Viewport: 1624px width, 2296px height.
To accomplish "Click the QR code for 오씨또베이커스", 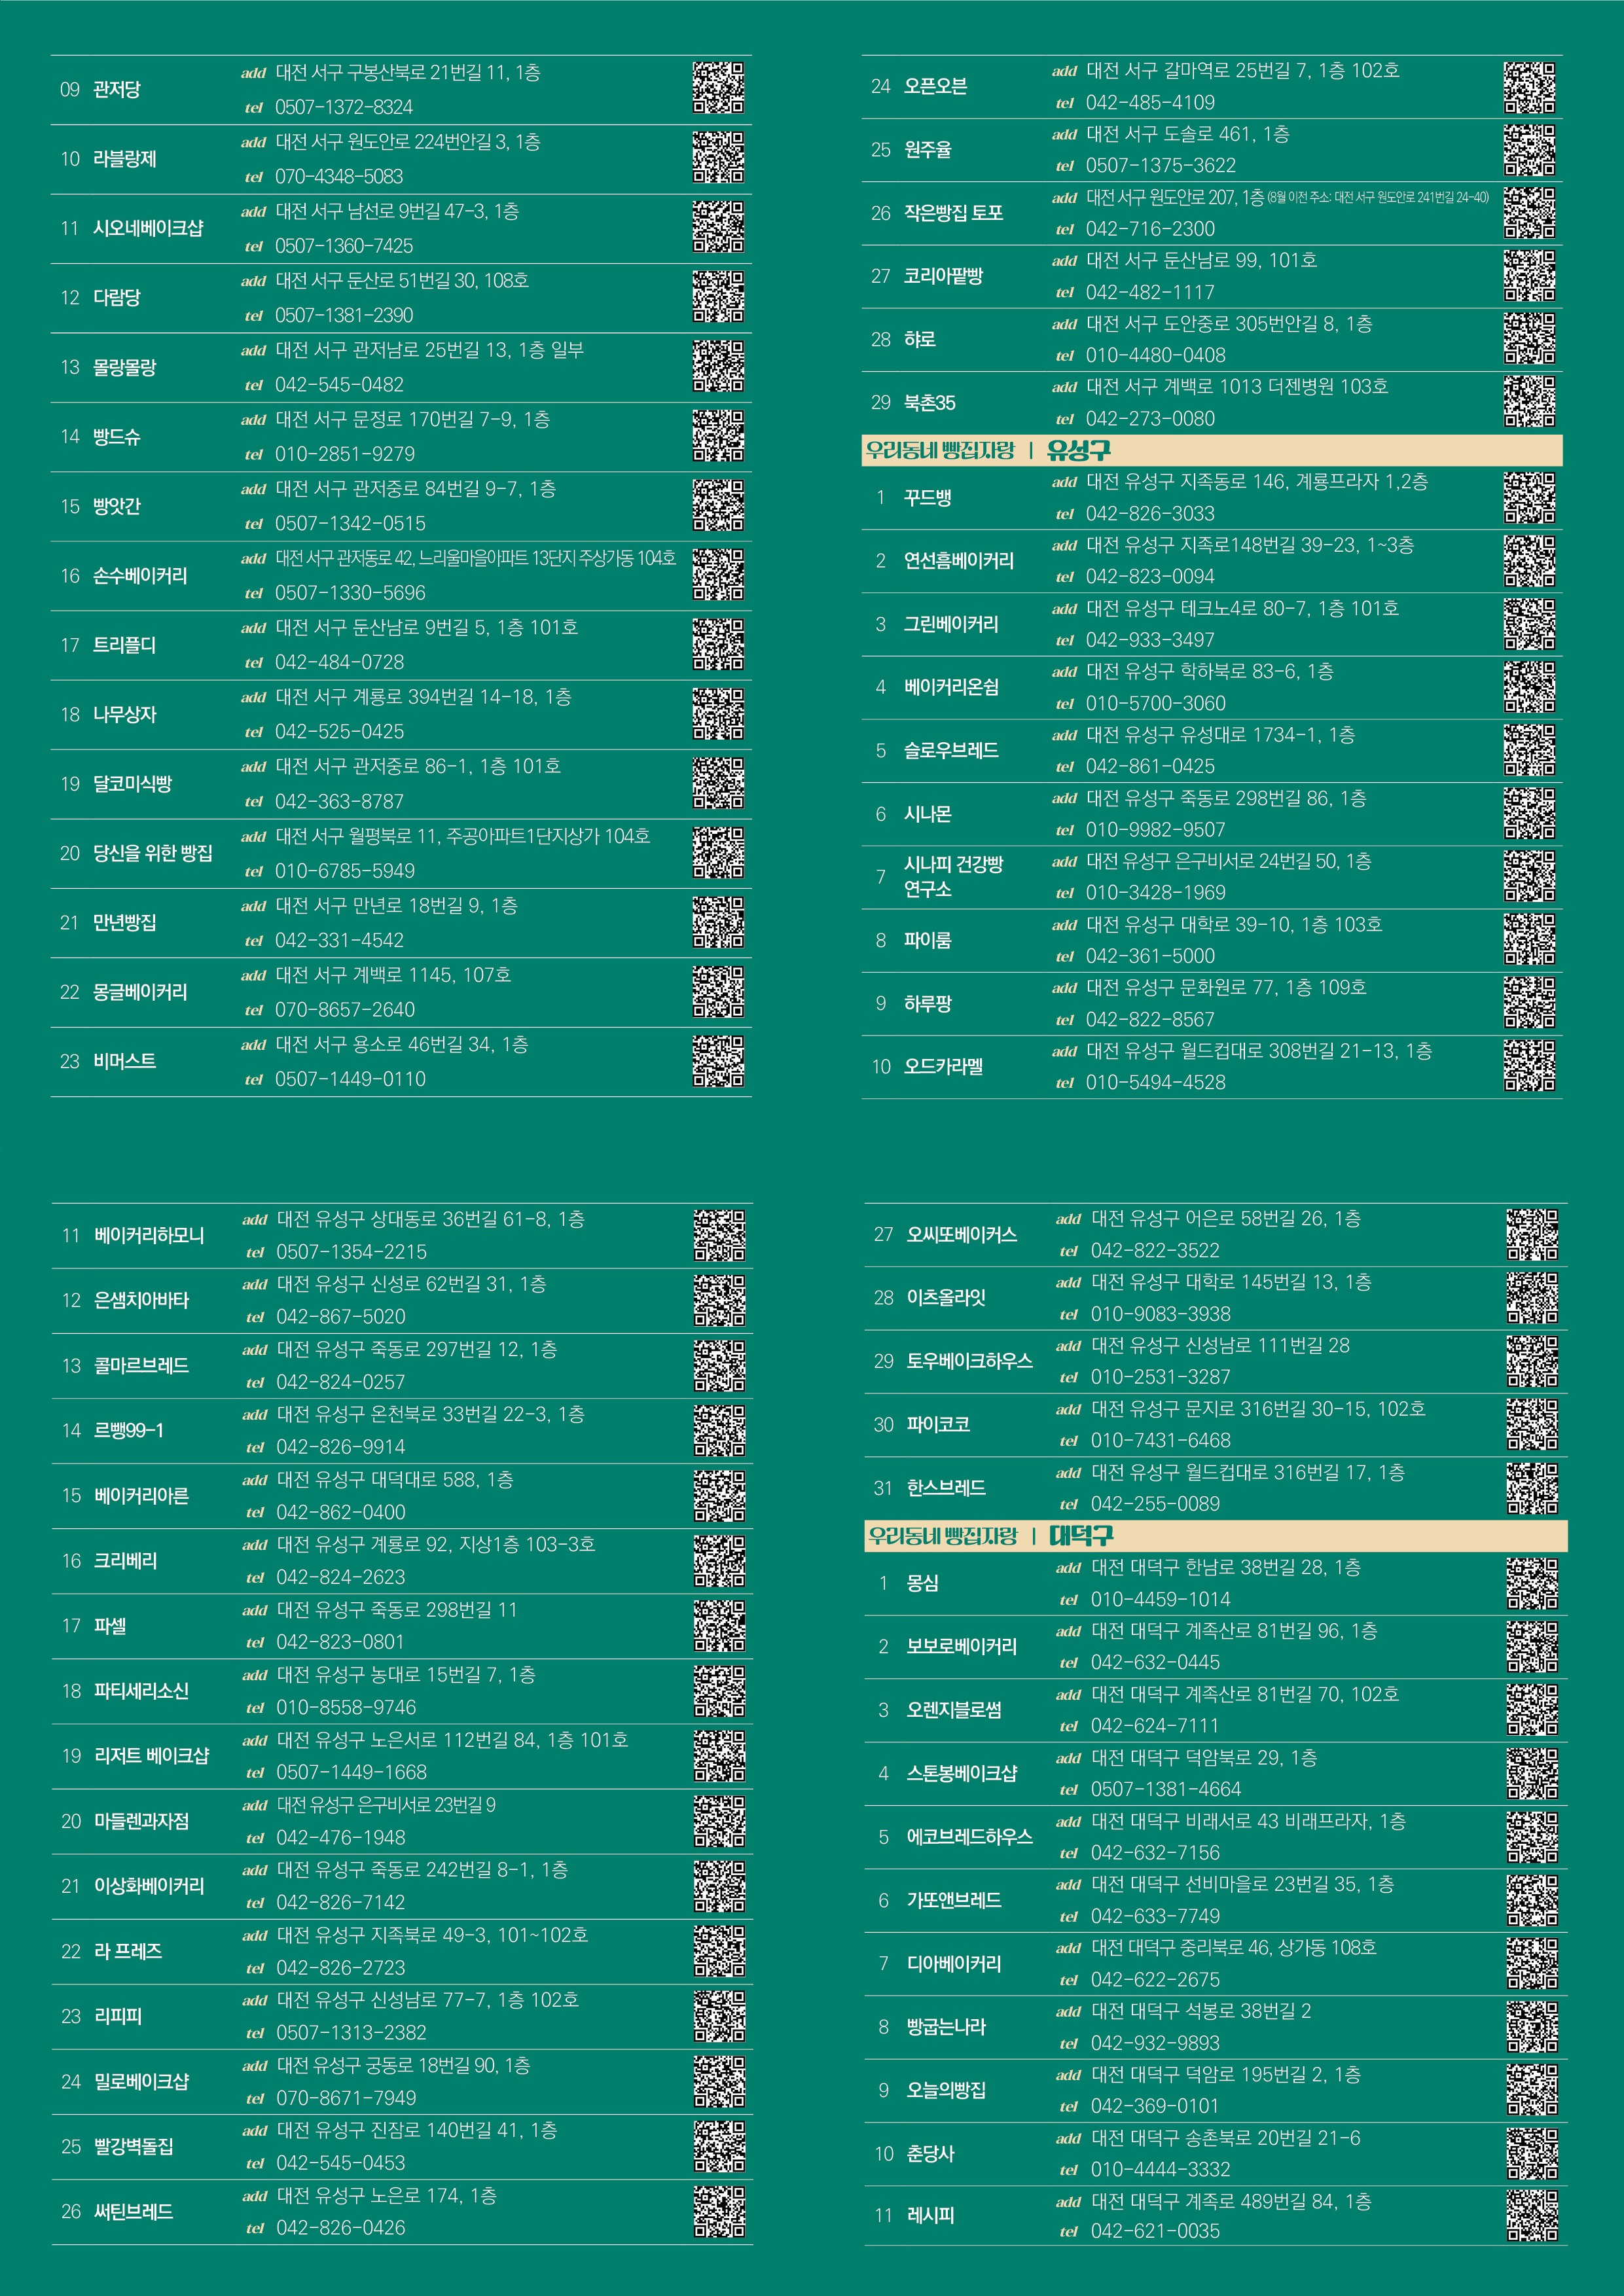I will (x=1532, y=1234).
